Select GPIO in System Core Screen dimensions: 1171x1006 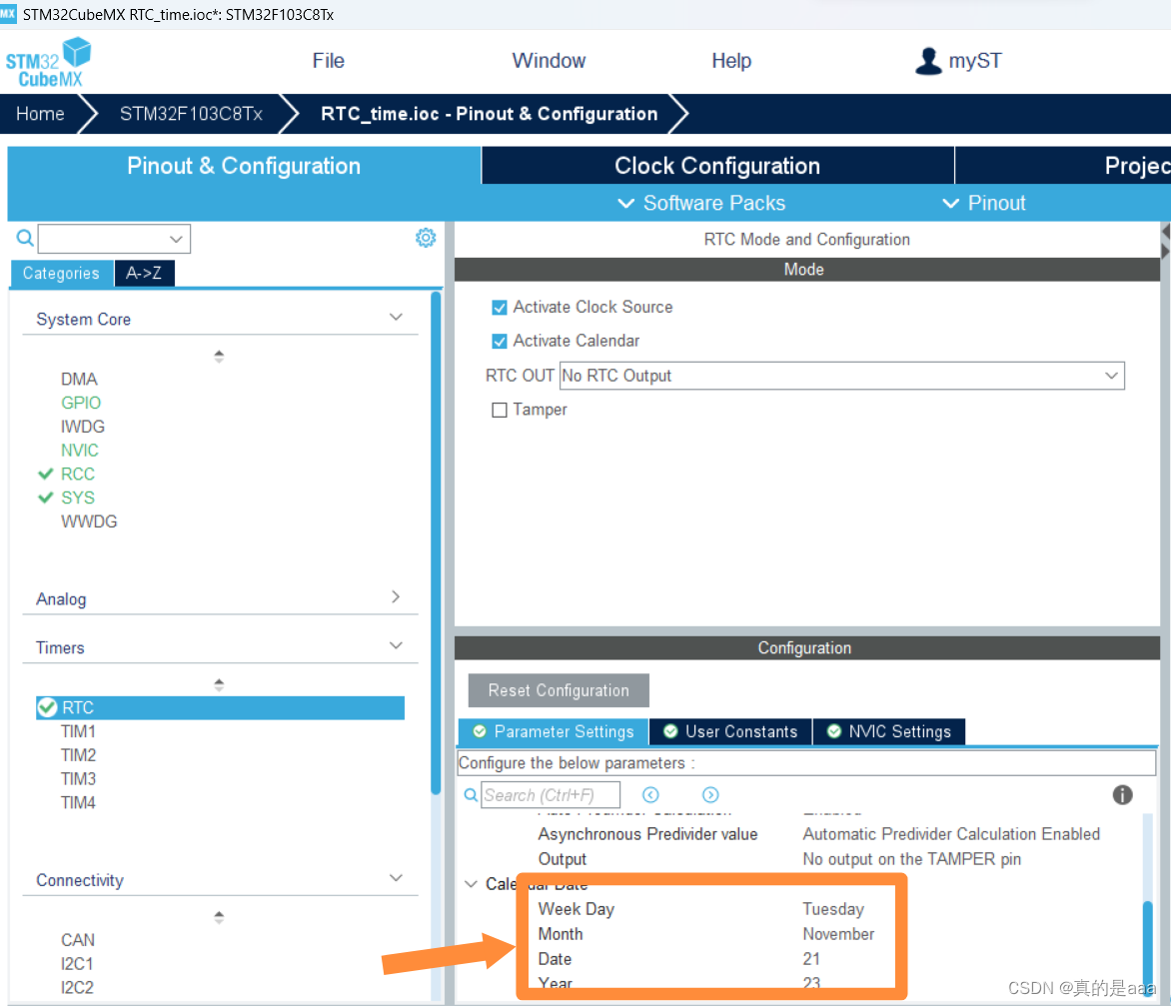click(81, 403)
